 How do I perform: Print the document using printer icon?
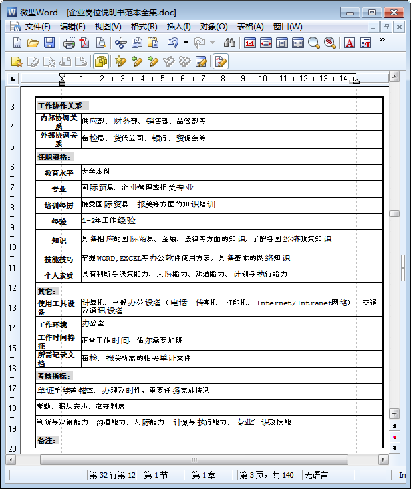69,43
